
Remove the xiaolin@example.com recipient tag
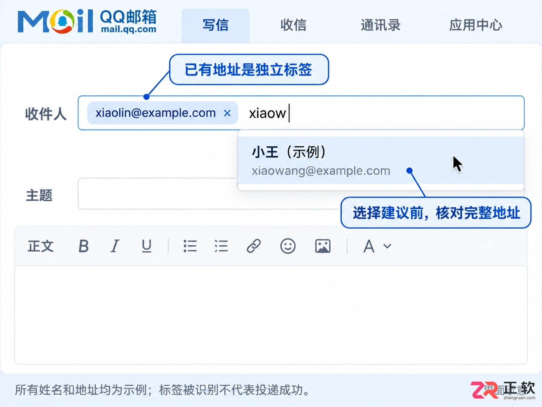(227, 113)
